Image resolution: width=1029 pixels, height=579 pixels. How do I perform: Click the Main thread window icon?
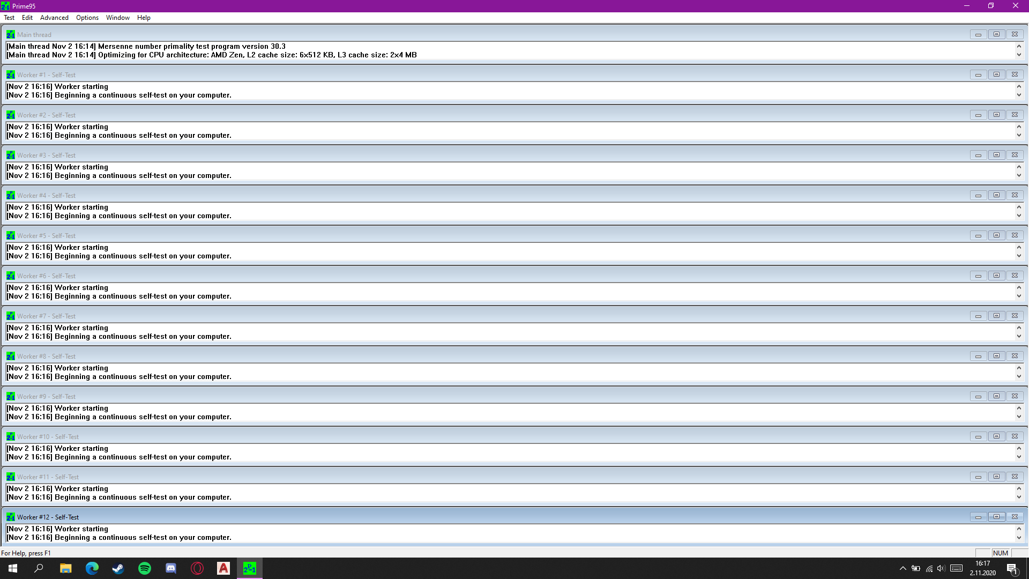tap(11, 34)
